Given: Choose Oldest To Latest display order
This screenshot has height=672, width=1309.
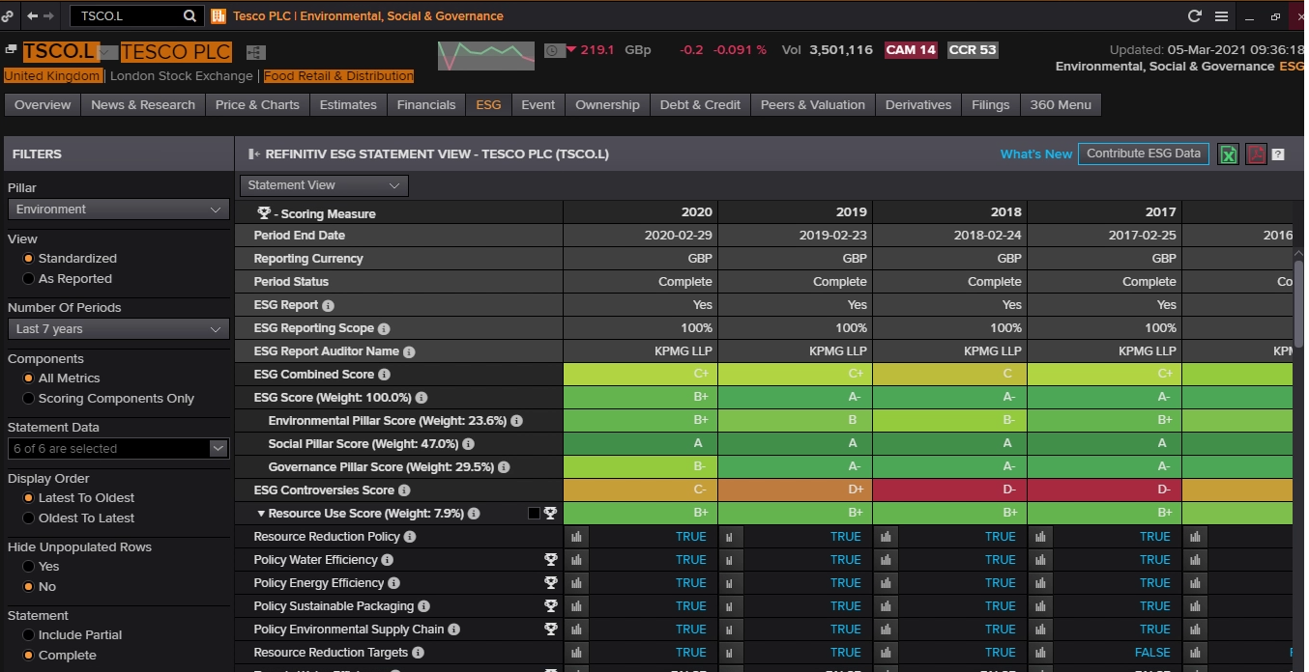Looking at the screenshot, I should 29,518.
